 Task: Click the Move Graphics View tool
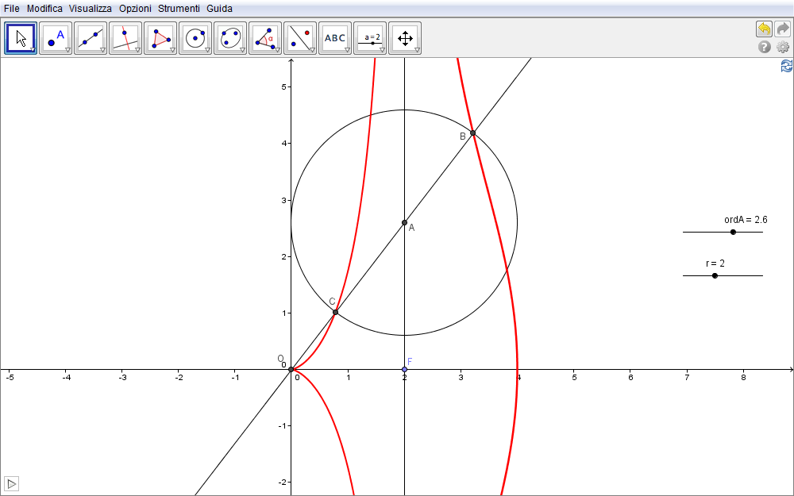(x=405, y=37)
